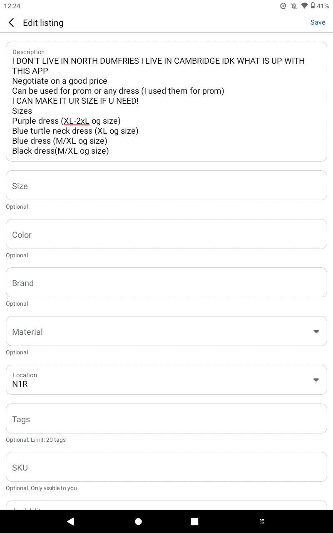This screenshot has width=333, height=533.
Task: Focus the Size input field
Action: point(166,185)
